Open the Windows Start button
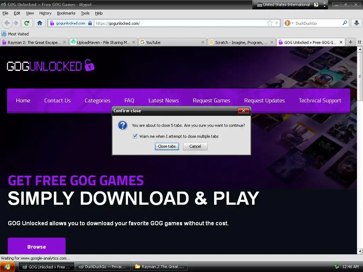The image size is (363, 272). [x=8, y=267]
